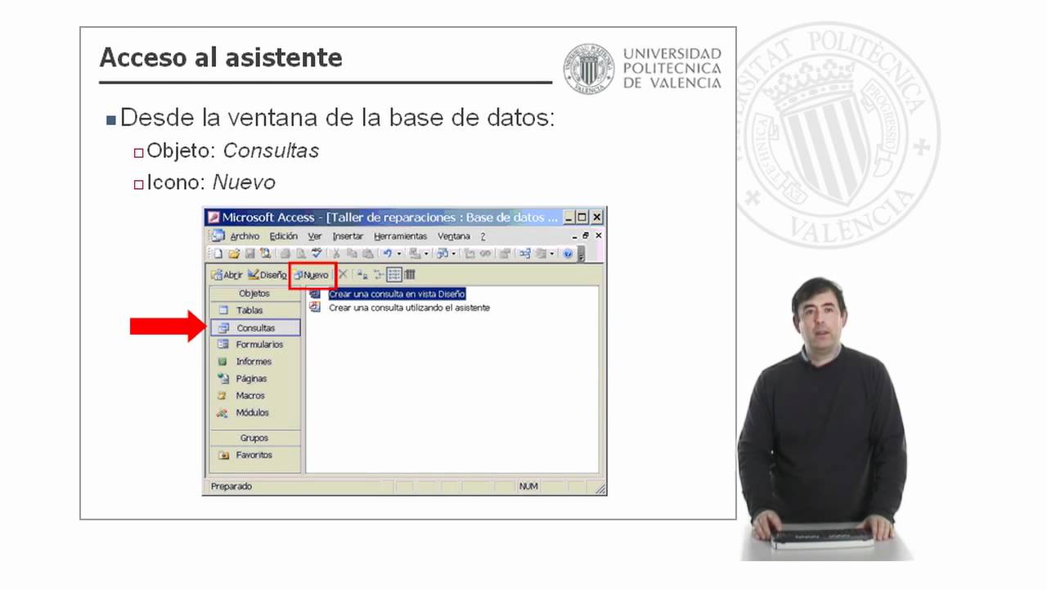The height and width of the screenshot is (589, 1047).
Task: Select Consultas in the Objetos bar
Action: coord(254,327)
